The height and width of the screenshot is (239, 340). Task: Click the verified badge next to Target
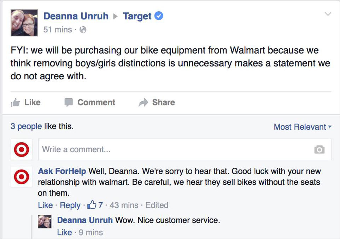pyautogui.click(x=159, y=16)
